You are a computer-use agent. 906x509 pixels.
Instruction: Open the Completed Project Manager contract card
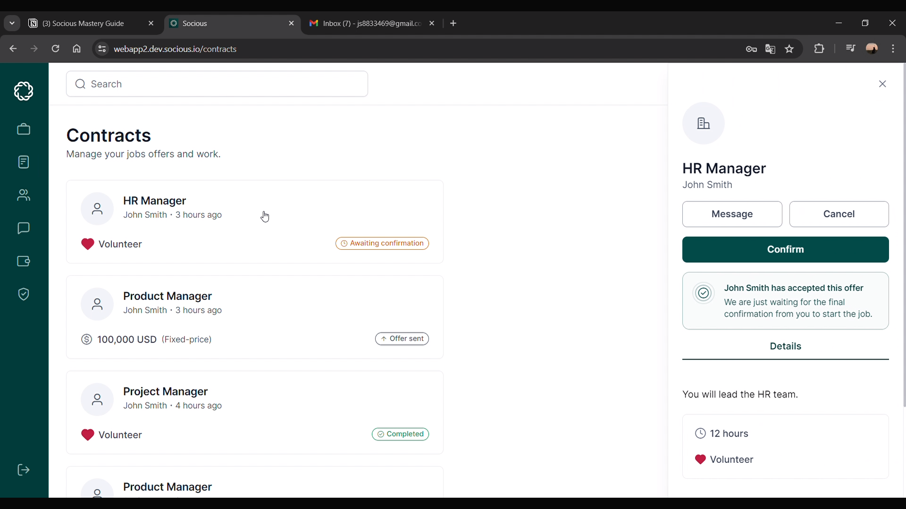point(255,412)
